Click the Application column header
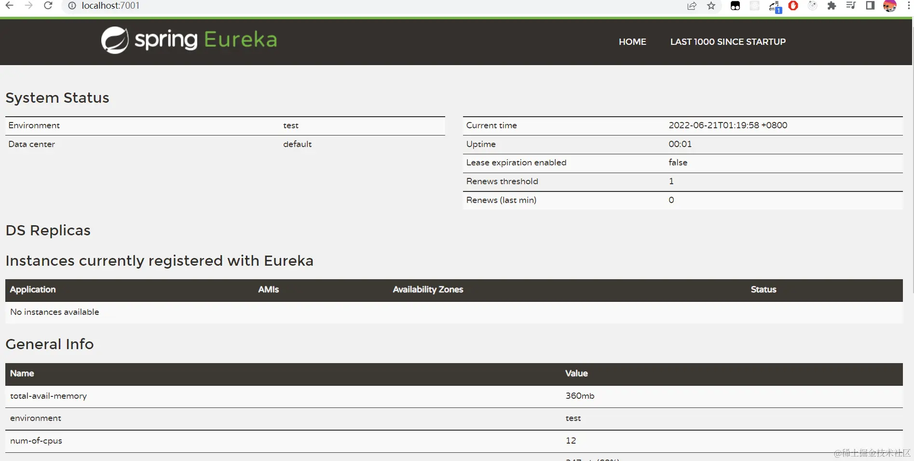Screen dimensions: 914x461 [33, 289]
